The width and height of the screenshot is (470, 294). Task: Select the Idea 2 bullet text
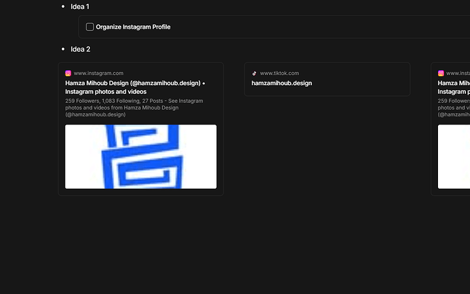(x=80, y=49)
